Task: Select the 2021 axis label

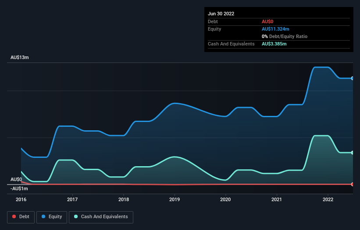Action: [x=277, y=199]
